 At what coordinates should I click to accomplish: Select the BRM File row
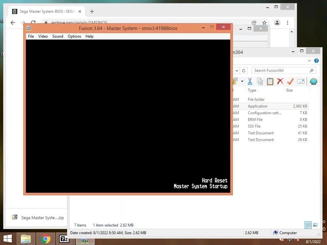(270, 119)
